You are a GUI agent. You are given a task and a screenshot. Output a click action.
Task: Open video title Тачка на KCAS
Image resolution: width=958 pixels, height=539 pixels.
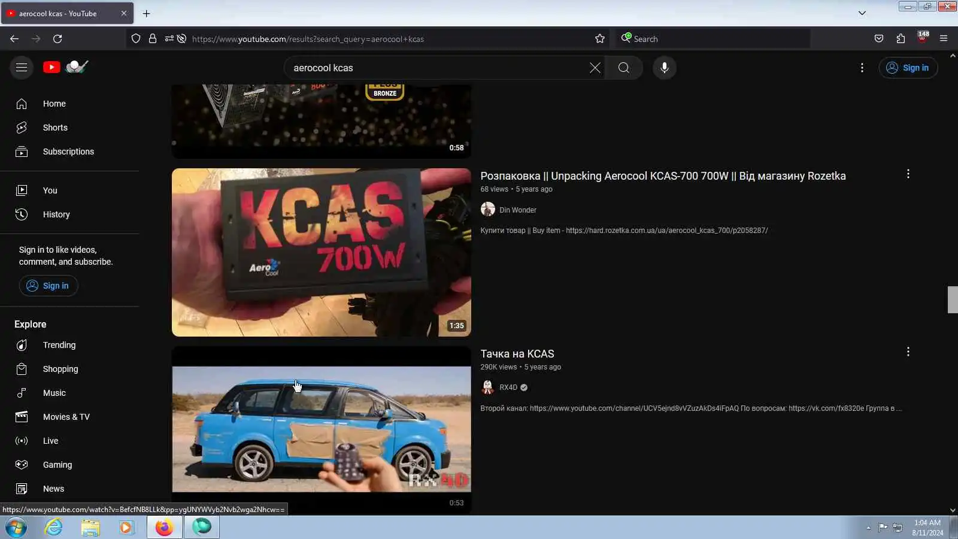(x=517, y=354)
